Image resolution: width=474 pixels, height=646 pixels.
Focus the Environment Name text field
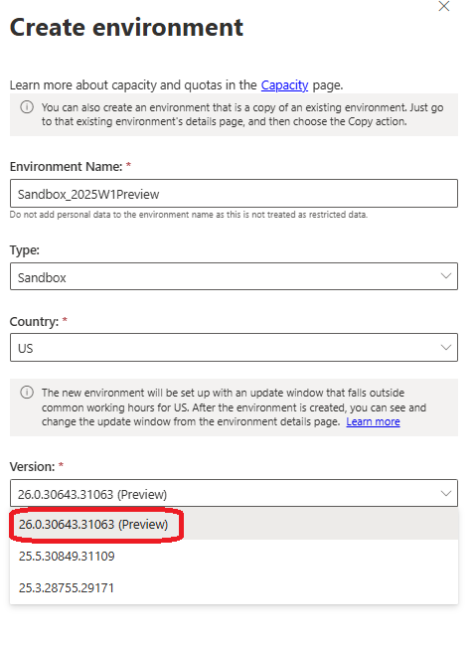234,194
